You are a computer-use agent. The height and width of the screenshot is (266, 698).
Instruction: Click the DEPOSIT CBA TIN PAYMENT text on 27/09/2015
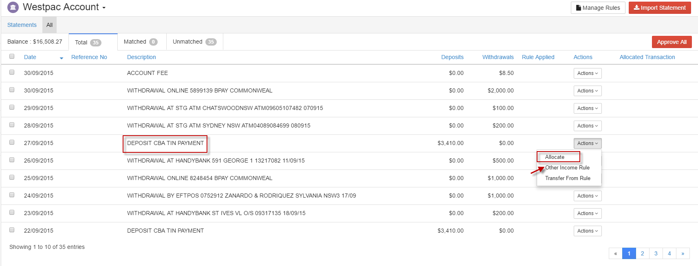(x=165, y=143)
